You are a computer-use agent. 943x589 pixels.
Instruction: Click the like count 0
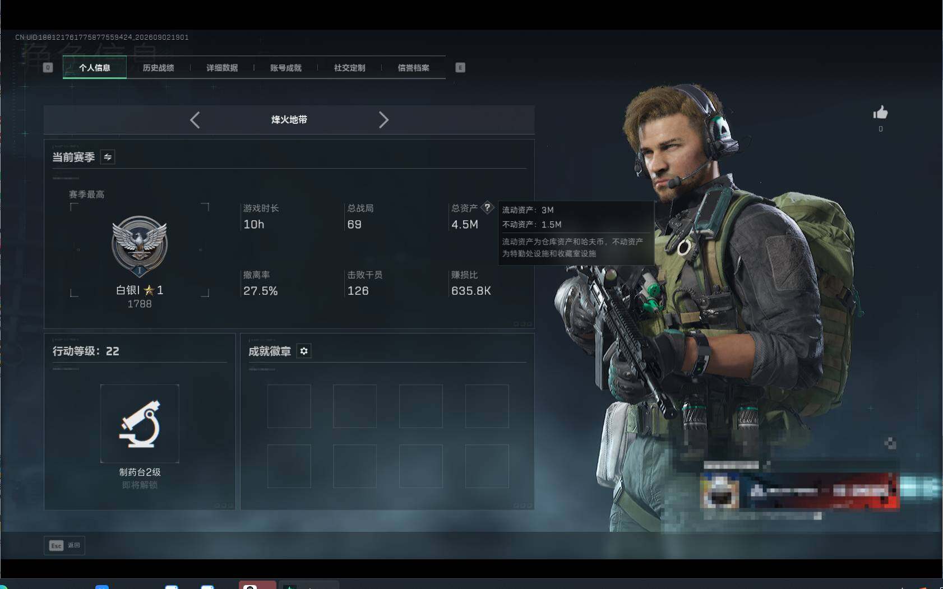[881, 129]
